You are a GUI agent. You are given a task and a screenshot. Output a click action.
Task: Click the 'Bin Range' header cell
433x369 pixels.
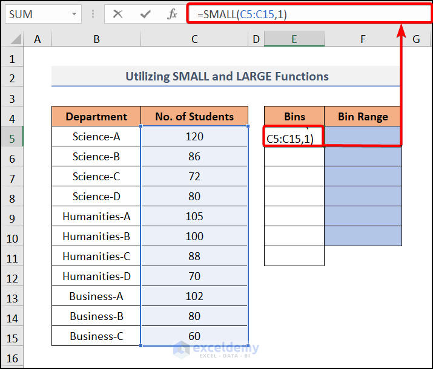[363, 116]
